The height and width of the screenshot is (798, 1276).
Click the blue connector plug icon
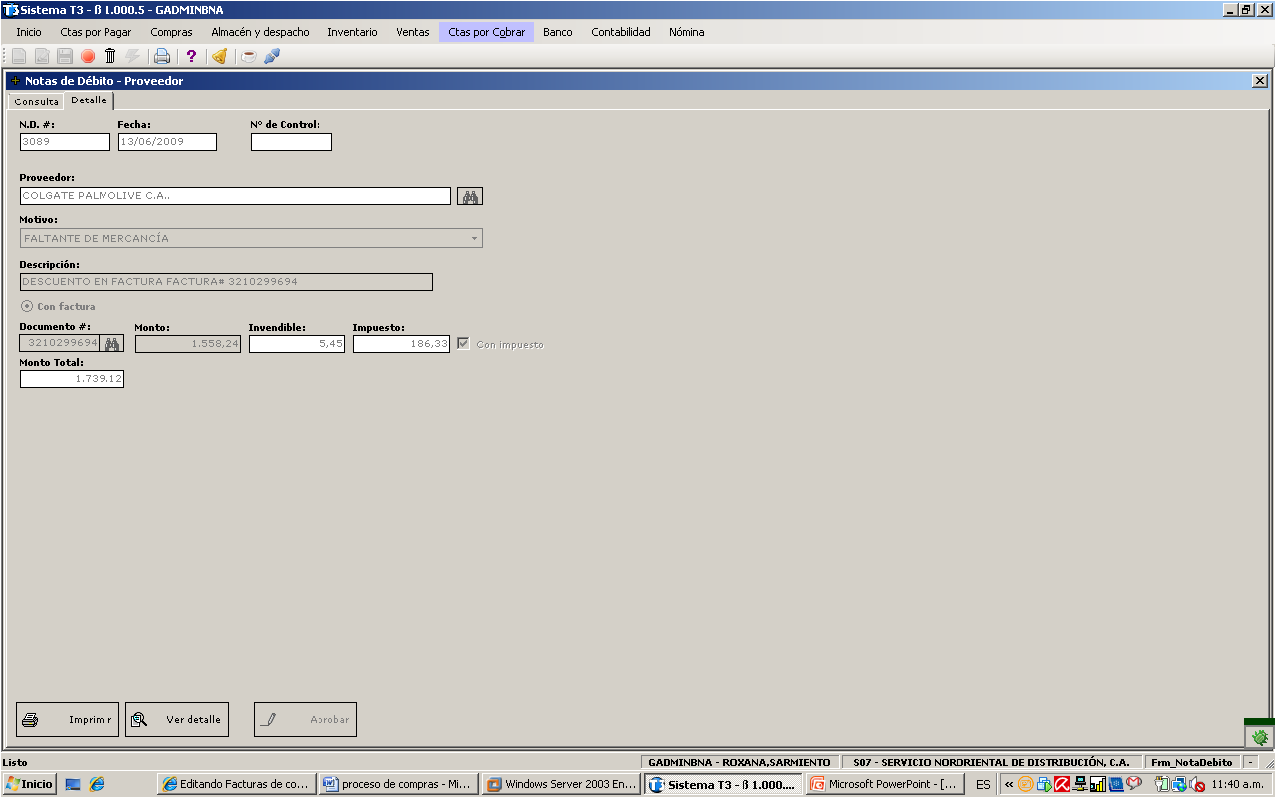click(272, 57)
